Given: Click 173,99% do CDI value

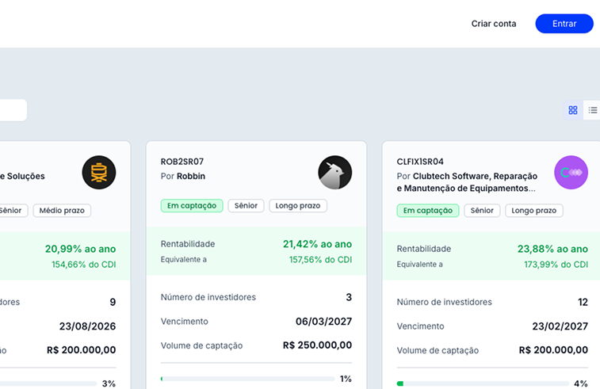Looking at the screenshot, I should pyautogui.click(x=556, y=265).
